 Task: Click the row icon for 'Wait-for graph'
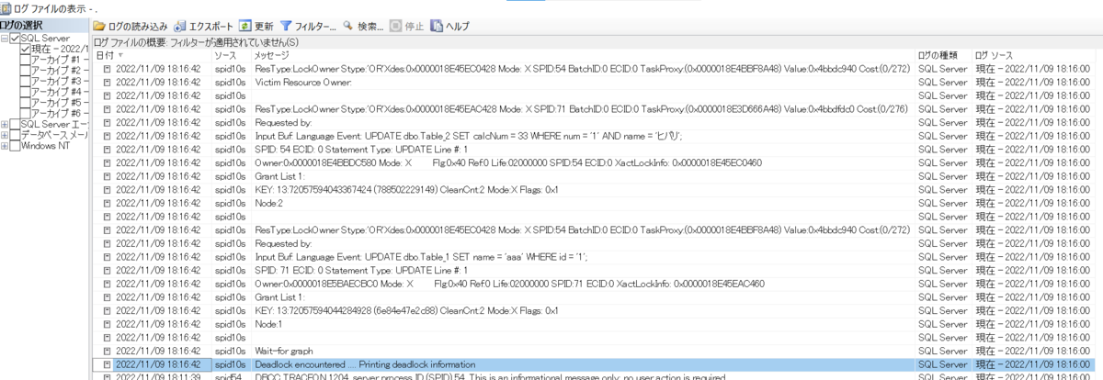click(107, 352)
